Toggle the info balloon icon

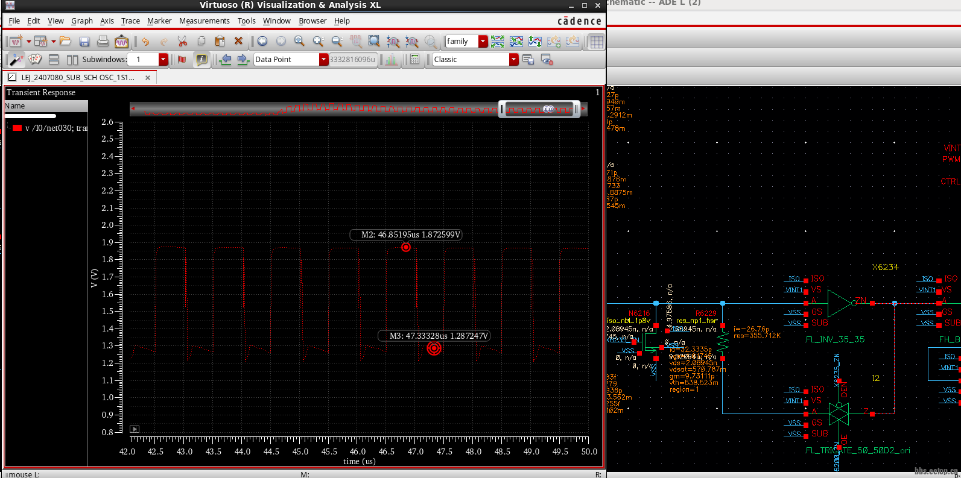tap(201, 60)
